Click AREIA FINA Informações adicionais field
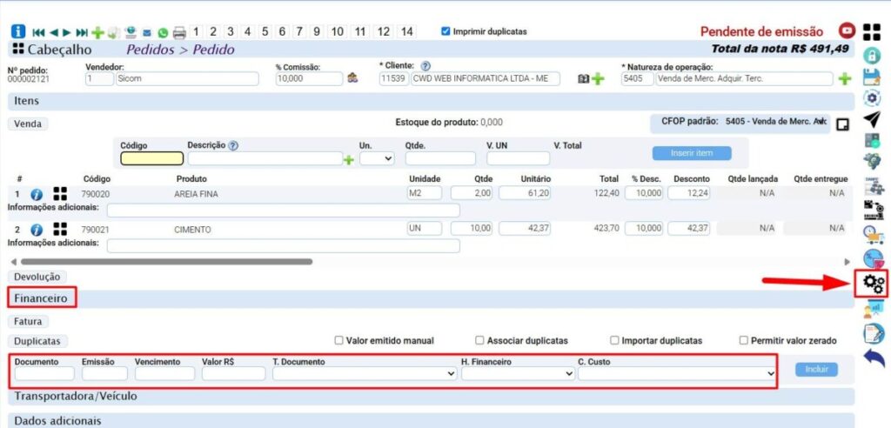The width and height of the screenshot is (891, 428). coord(283,211)
